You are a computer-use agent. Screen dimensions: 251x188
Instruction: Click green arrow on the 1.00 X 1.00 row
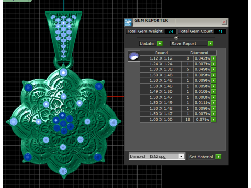point(213,120)
